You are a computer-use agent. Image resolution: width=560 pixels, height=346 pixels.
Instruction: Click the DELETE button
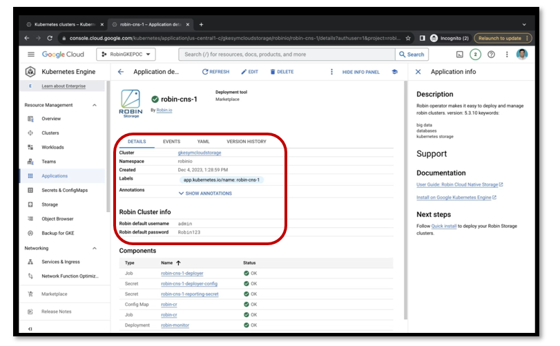point(282,72)
